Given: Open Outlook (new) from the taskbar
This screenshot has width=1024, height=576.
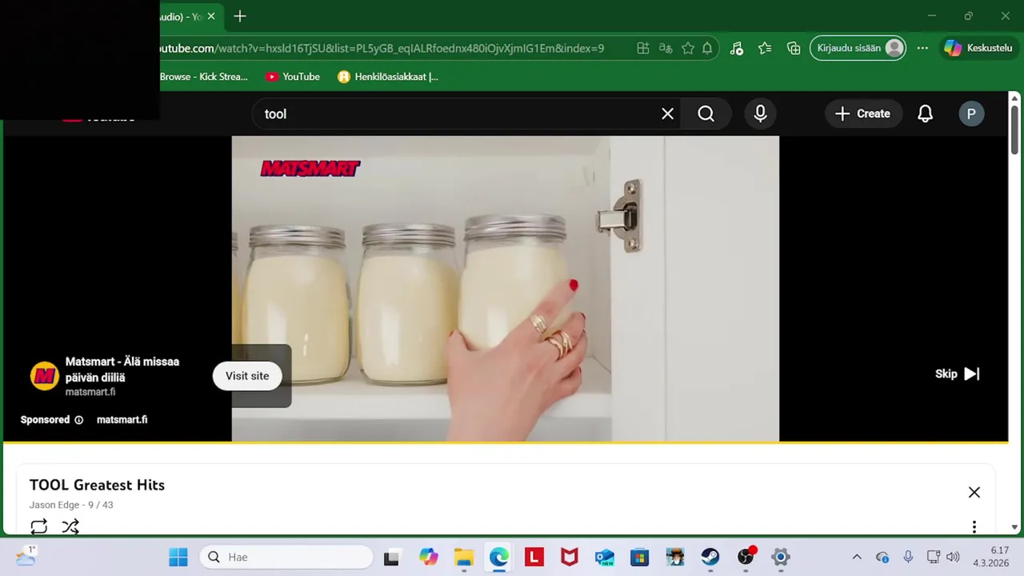Looking at the screenshot, I should tap(605, 557).
